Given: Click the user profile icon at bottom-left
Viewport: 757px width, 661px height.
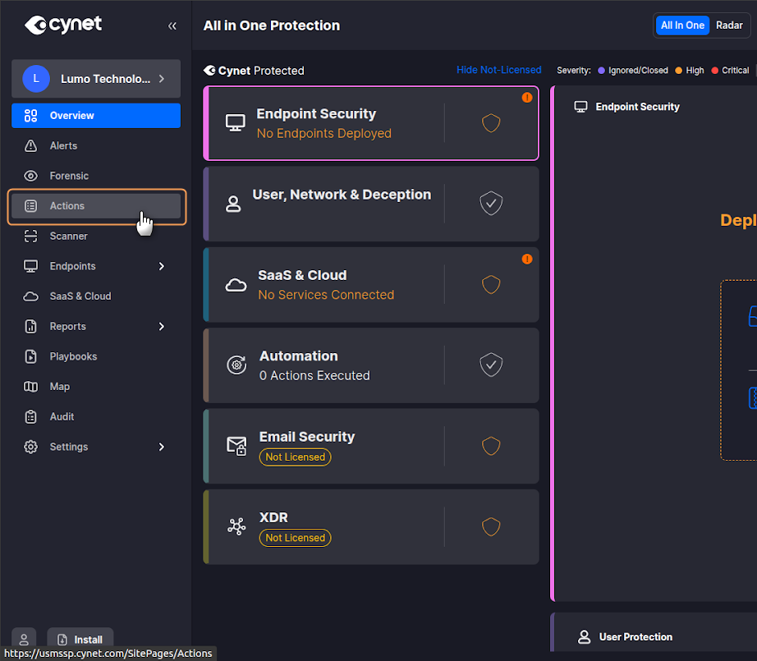Looking at the screenshot, I should pyautogui.click(x=24, y=639).
